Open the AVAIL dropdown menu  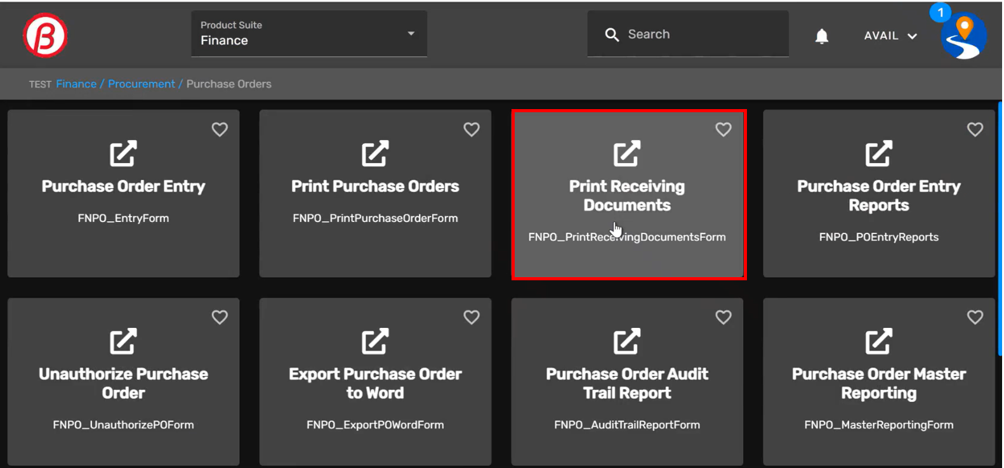[x=890, y=36]
